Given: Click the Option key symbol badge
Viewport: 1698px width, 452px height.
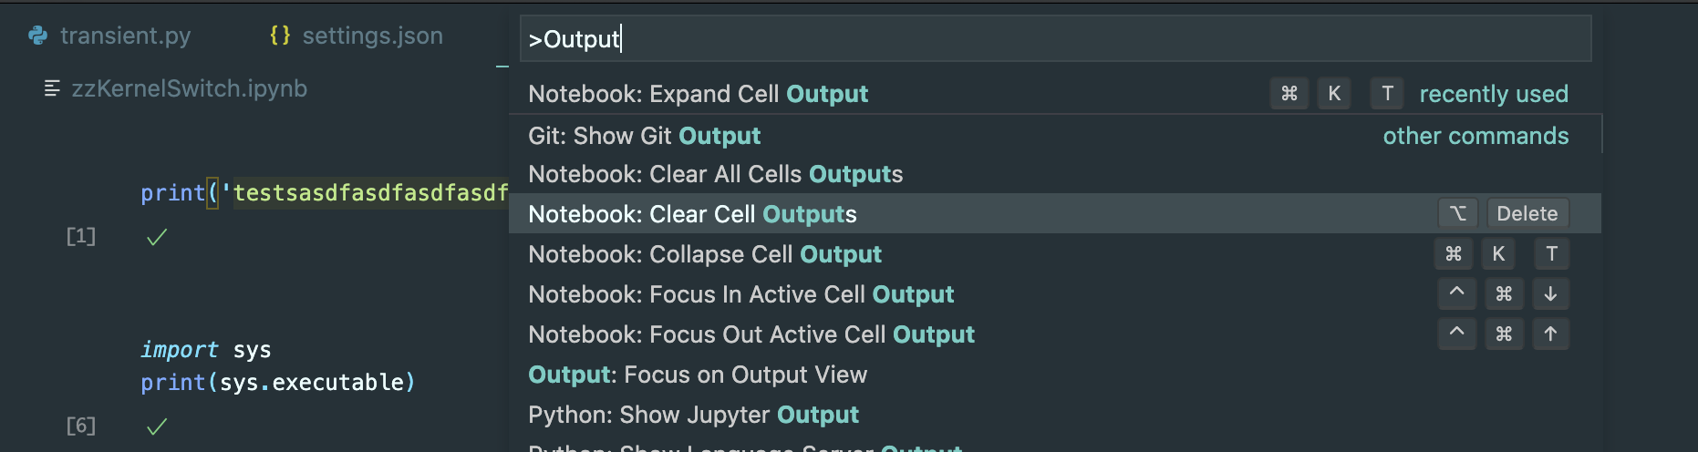Looking at the screenshot, I should tap(1457, 214).
